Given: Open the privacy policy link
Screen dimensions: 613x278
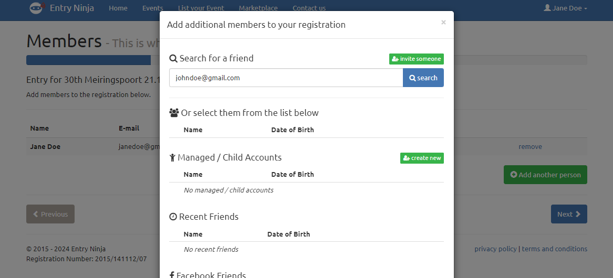Looking at the screenshot, I should pos(495,249).
